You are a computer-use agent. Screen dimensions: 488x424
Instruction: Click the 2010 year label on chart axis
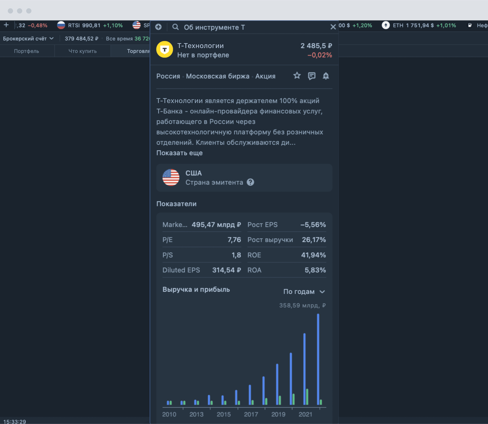169,414
